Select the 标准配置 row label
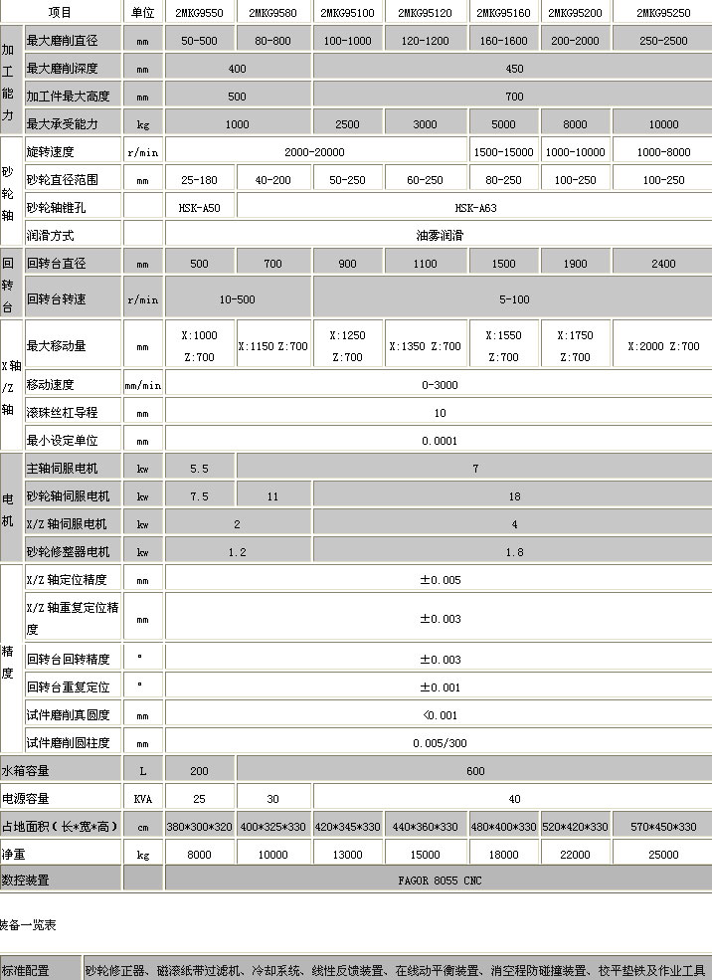 (x=40, y=971)
